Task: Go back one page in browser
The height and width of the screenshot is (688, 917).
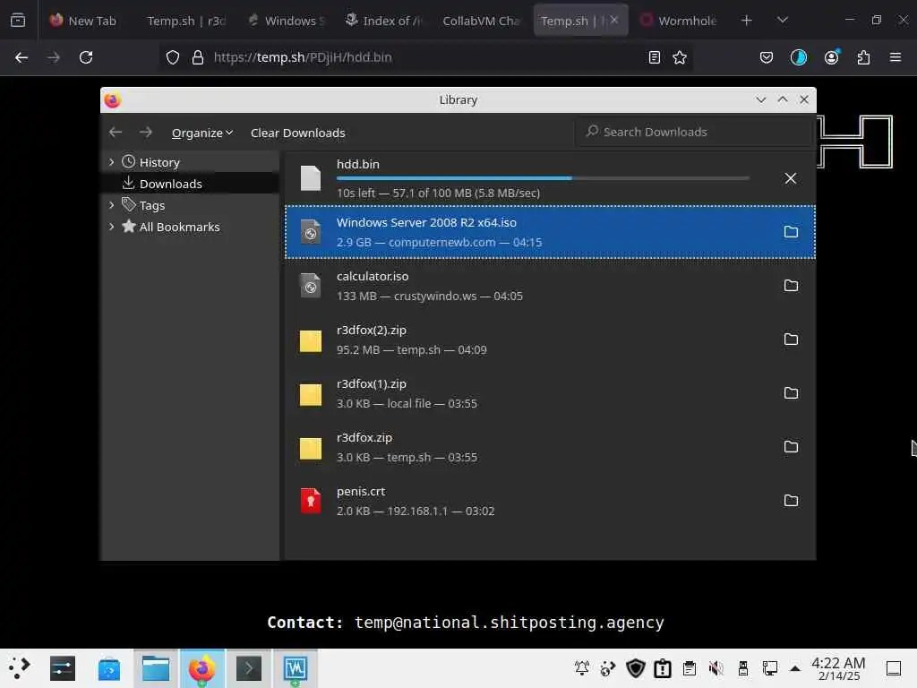Action: pyautogui.click(x=21, y=57)
